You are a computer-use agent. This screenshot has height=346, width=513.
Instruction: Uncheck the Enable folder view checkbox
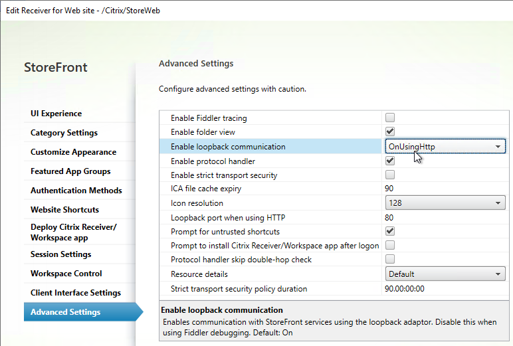click(389, 131)
